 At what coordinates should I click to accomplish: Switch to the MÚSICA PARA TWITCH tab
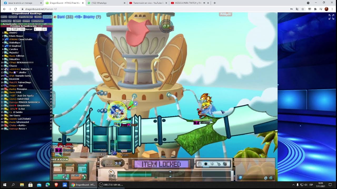[x=190, y=3]
